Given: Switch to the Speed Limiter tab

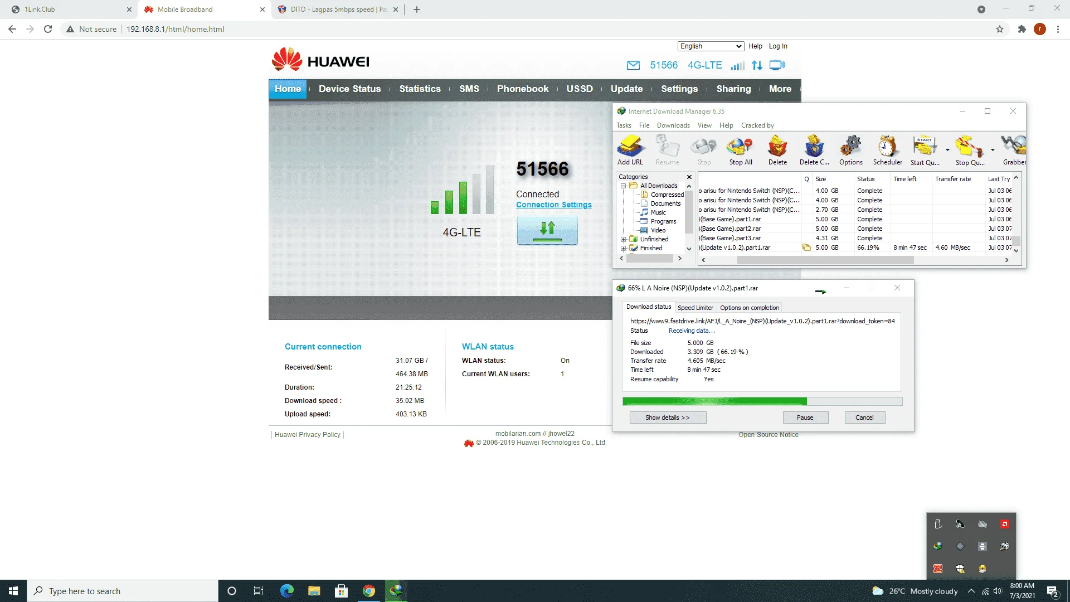Looking at the screenshot, I should (x=695, y=308).
